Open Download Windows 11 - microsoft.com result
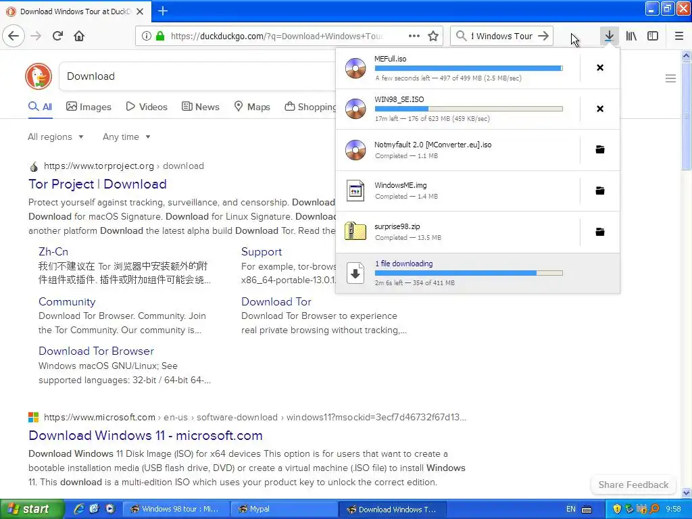Screen dimensions: 692x519 tap(146, 436)
